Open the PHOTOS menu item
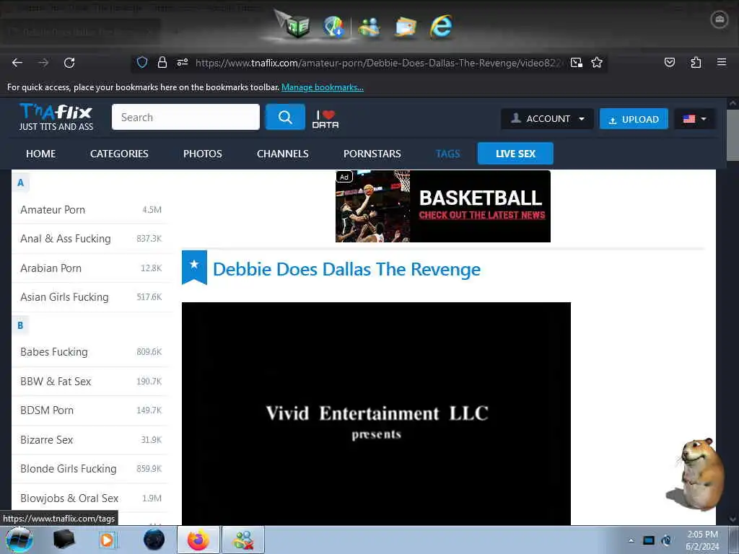739x554 pixels. click(x=203, y=154)
